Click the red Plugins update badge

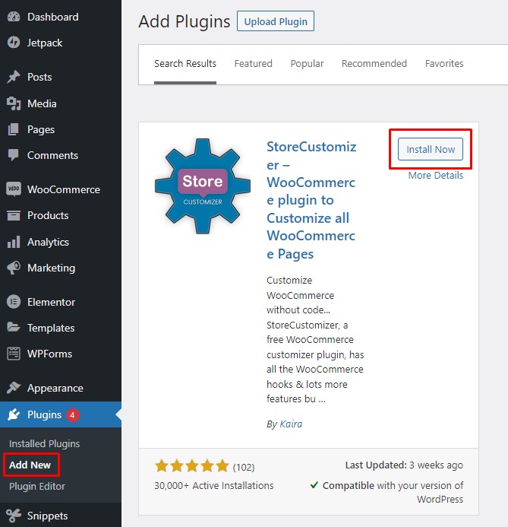72,415
